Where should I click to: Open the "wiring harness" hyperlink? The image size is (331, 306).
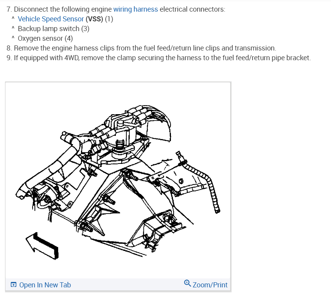pos(136,9)
